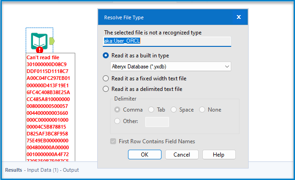Click the error line '008000000500057'
Viewport: 295px width, 180px height.
(47, 106)
